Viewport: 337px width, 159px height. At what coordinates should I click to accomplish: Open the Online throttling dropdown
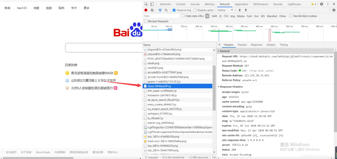(225, 10)
